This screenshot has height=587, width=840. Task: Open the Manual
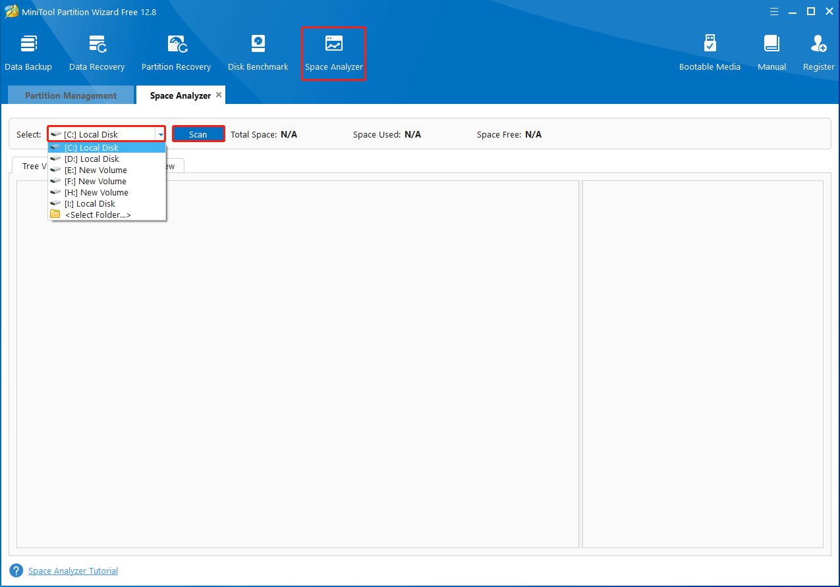coord(771,49)
